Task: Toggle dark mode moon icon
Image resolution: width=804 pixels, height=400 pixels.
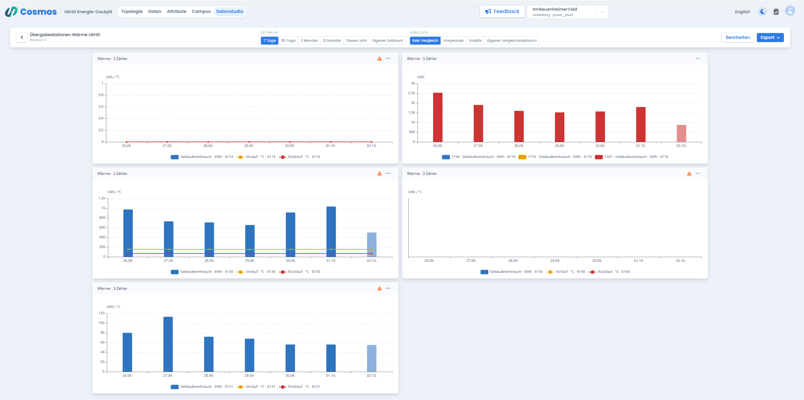Action: [762, 12]
